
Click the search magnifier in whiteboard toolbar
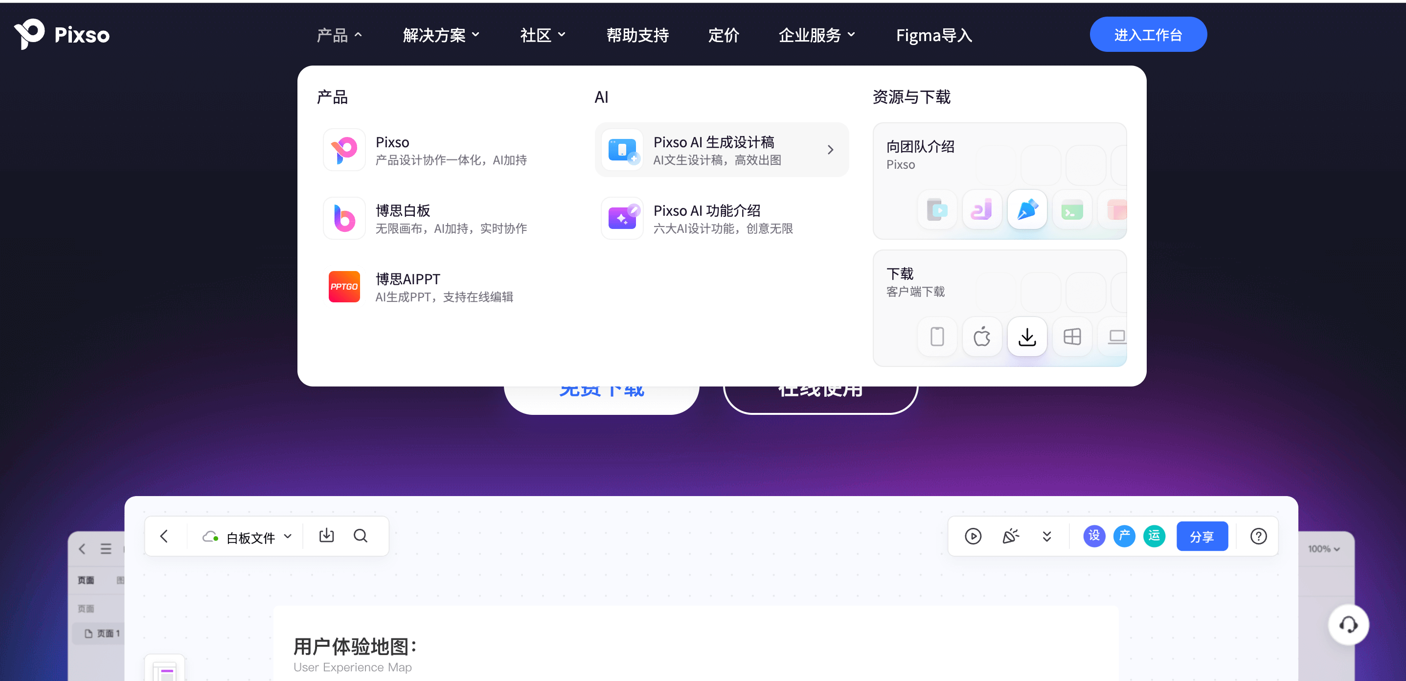tap(360, 536)
